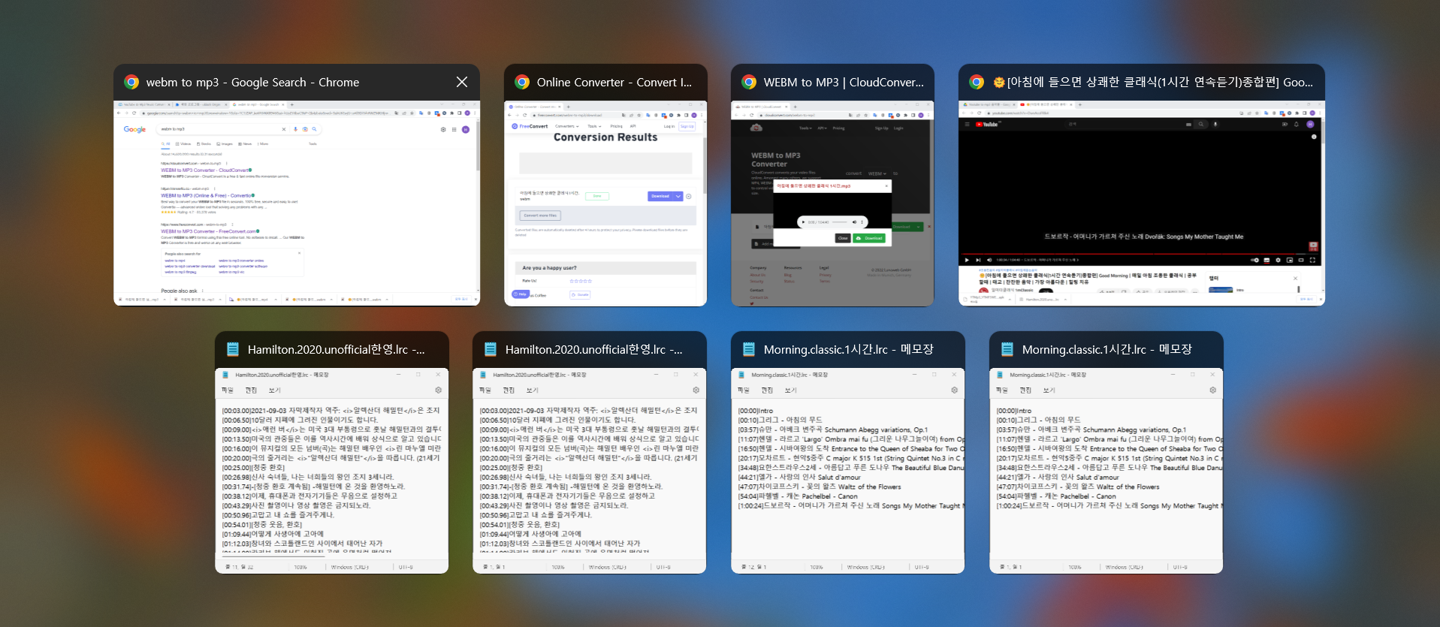Screen dimensions: 1440x627
Task: Open More filter in Google results
Action: click(263, 144)
